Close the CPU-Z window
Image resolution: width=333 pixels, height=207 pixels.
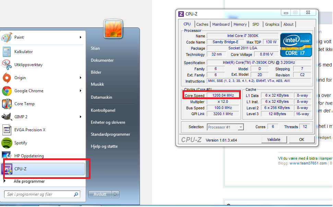[308, 13]
